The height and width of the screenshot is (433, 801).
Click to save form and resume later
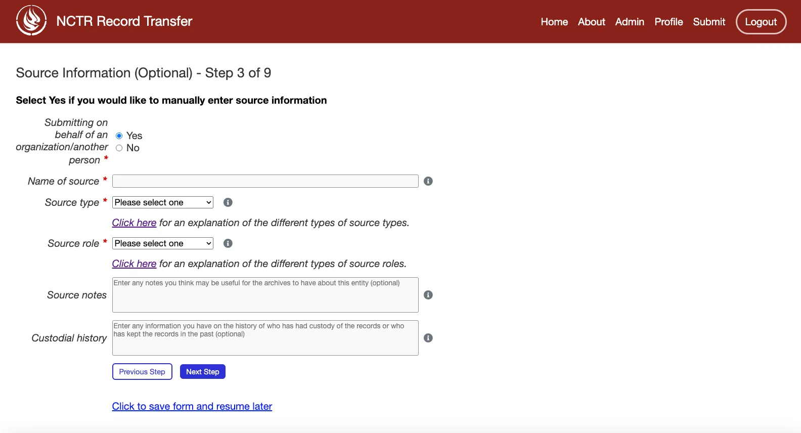192,406
